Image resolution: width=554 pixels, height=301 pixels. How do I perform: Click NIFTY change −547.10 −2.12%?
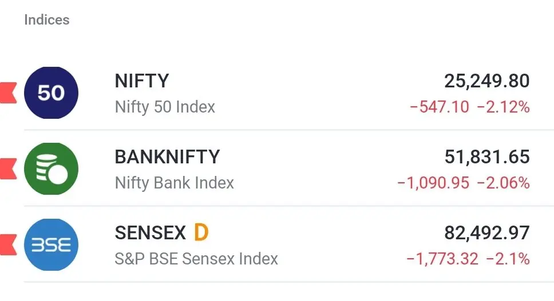[x=469, y=107]
